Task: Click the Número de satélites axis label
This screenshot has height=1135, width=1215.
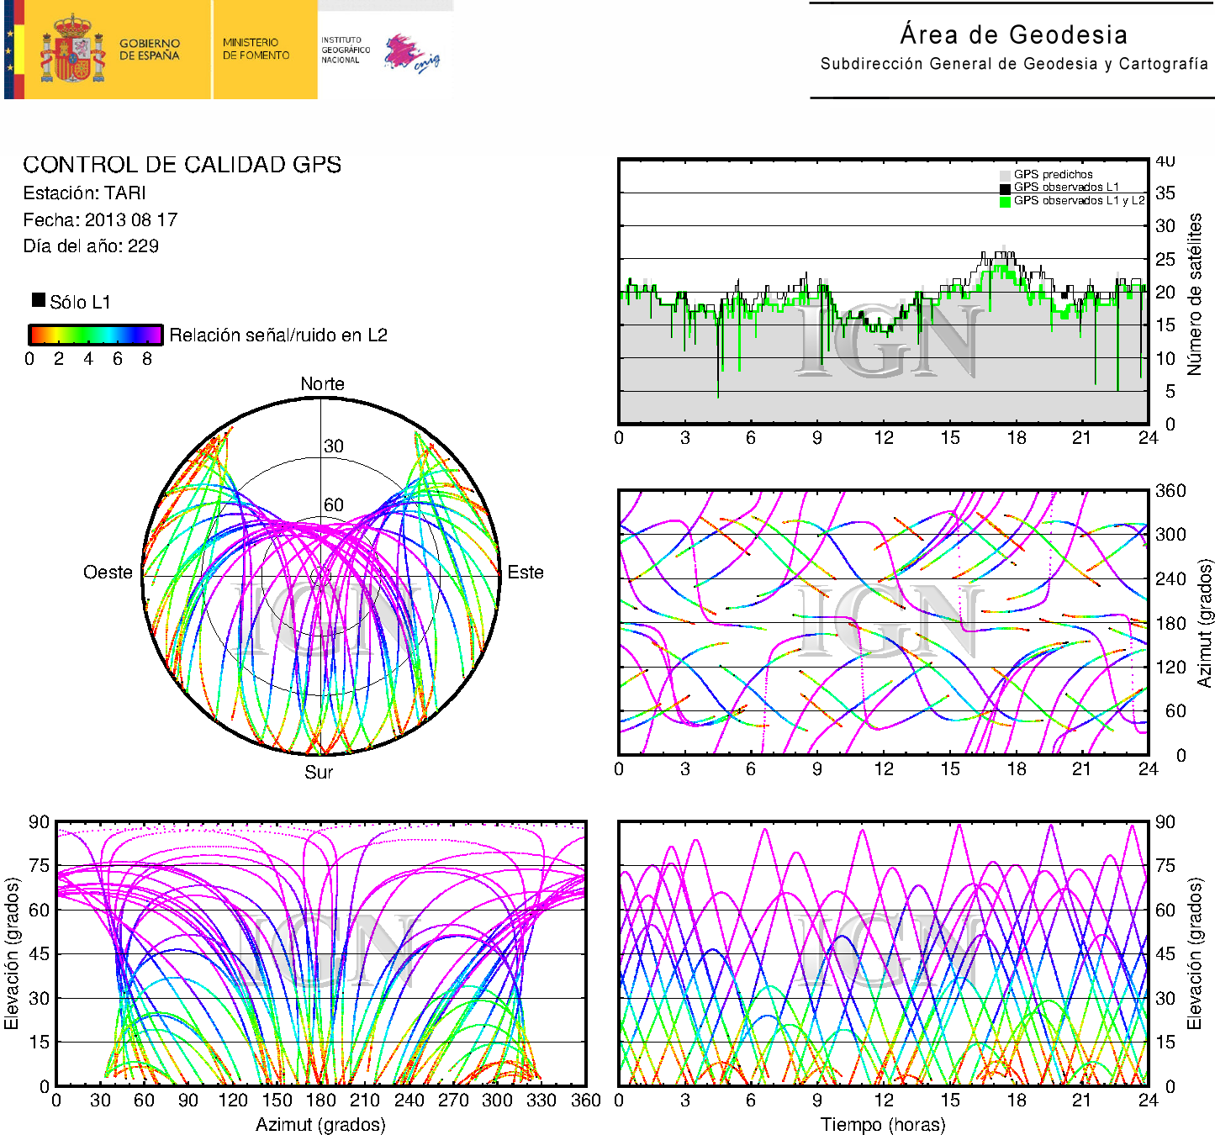Action: tap(1194, 293)
